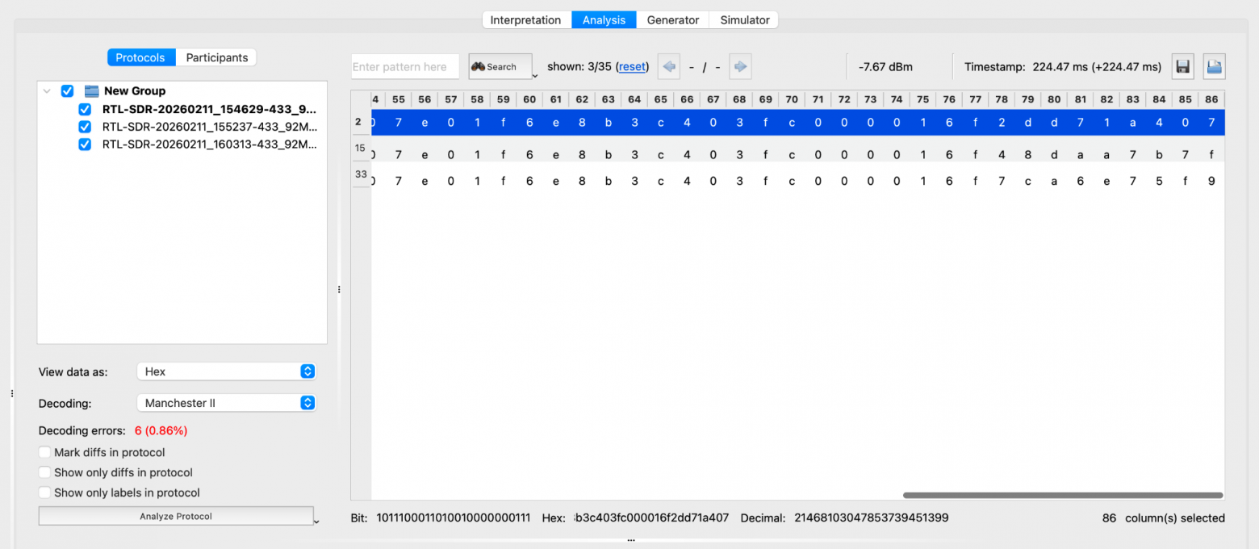This screenshot has height=549, width=1259.
Task: Uncheck the RTL-SDR-20260211_155237 protocol checkbox
Action: coord(85,127)
